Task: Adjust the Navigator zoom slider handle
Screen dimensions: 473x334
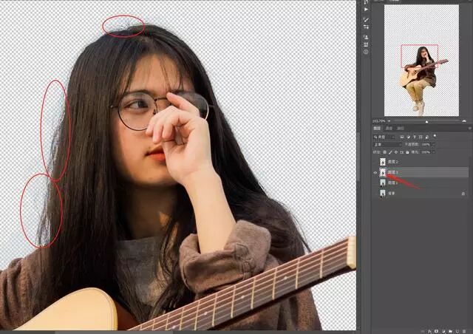Action: click(x=426, y=122)
